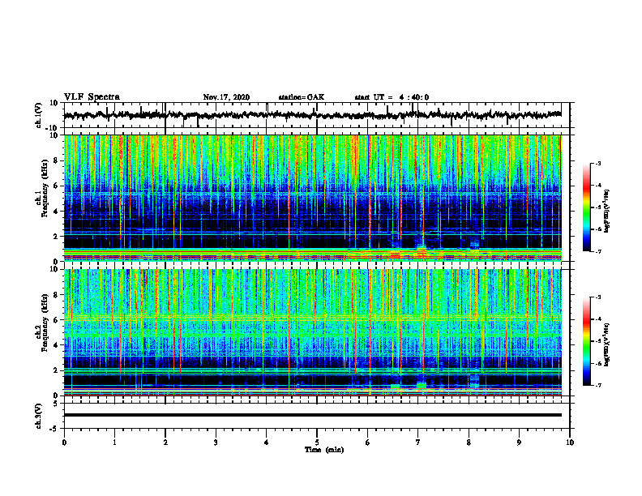Click the ch.2 spectrogram color scale bar
This screenshot has width=642, height=496.
point(586,341)
